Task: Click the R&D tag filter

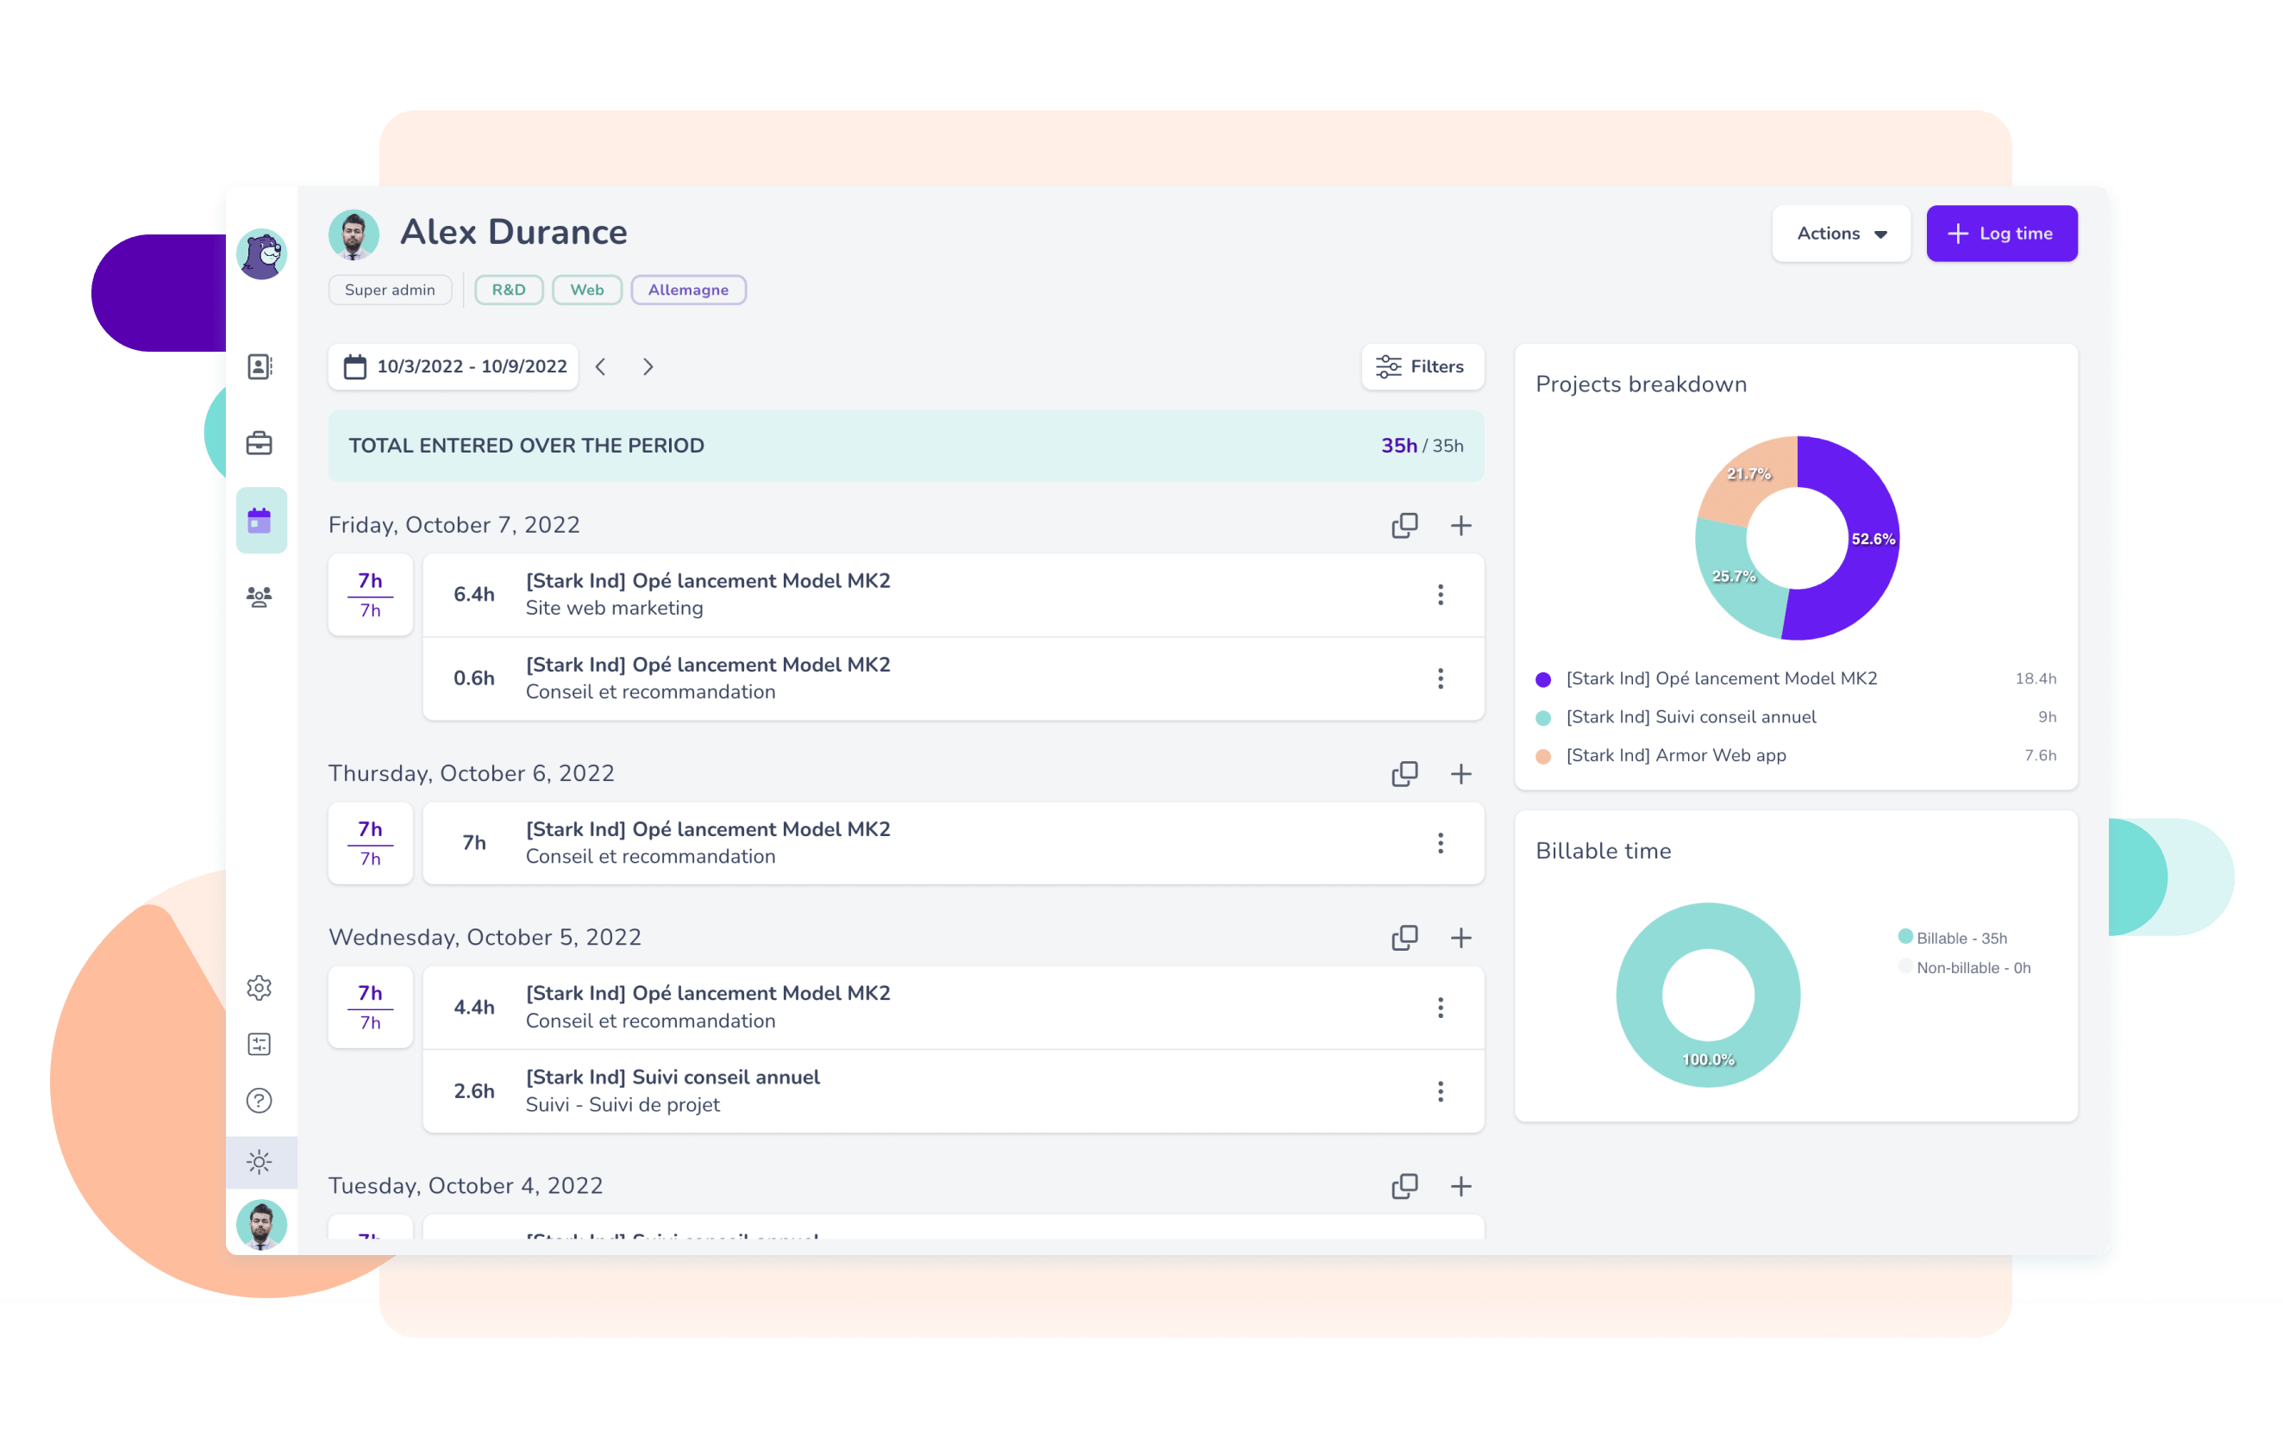Action: click(x=508, y=290)
